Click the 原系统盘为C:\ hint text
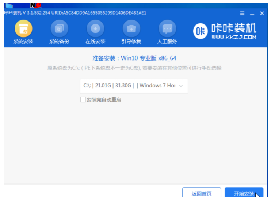Image resolution: width=271 pixels, height=199 pixels. (x=134, y=68)
